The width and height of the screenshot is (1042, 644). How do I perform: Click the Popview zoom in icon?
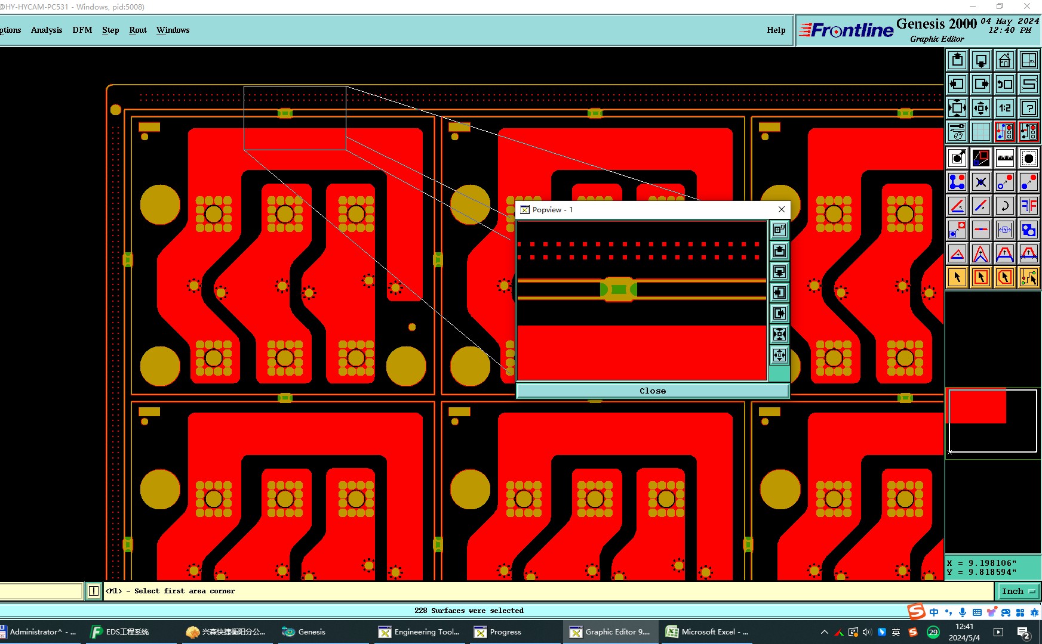tap(779, 334)
